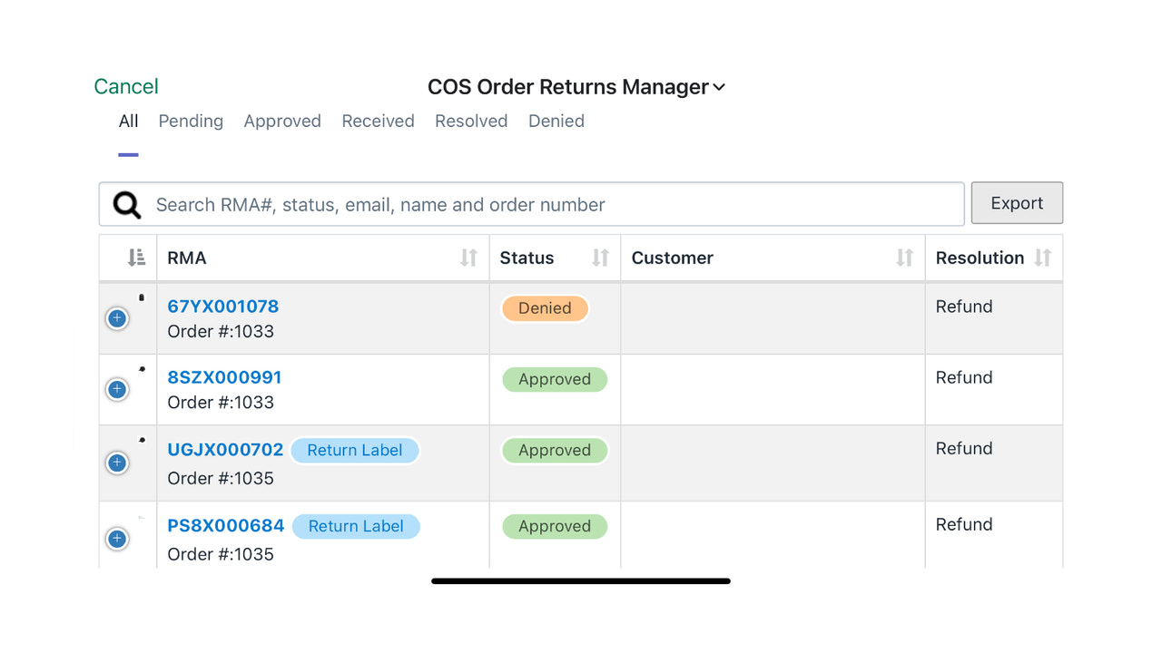The image size is (1162, 653).
Task: Expand row details for 67YX001078
Action: [117, 318]
